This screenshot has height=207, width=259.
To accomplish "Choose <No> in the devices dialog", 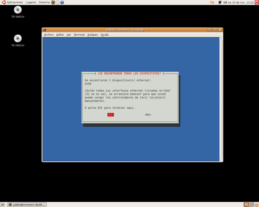I will pos(148,114).
